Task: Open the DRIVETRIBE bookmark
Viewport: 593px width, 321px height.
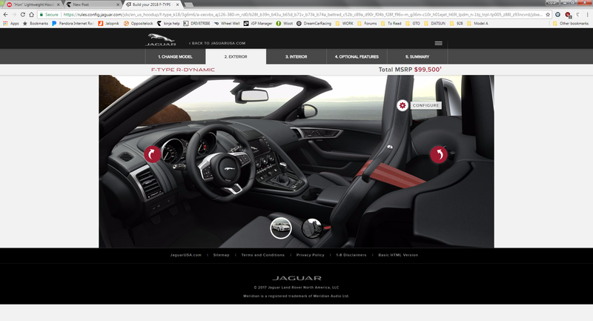Action: 196,24
